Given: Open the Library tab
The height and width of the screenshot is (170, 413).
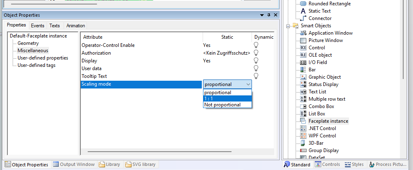Looking at the screenshot, I should click(x=110, y=164).
